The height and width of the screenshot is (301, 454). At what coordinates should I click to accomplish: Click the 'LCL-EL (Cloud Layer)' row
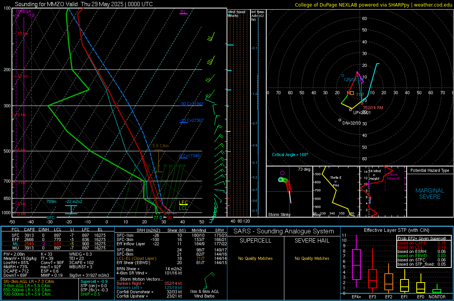(x=172, y=258)
